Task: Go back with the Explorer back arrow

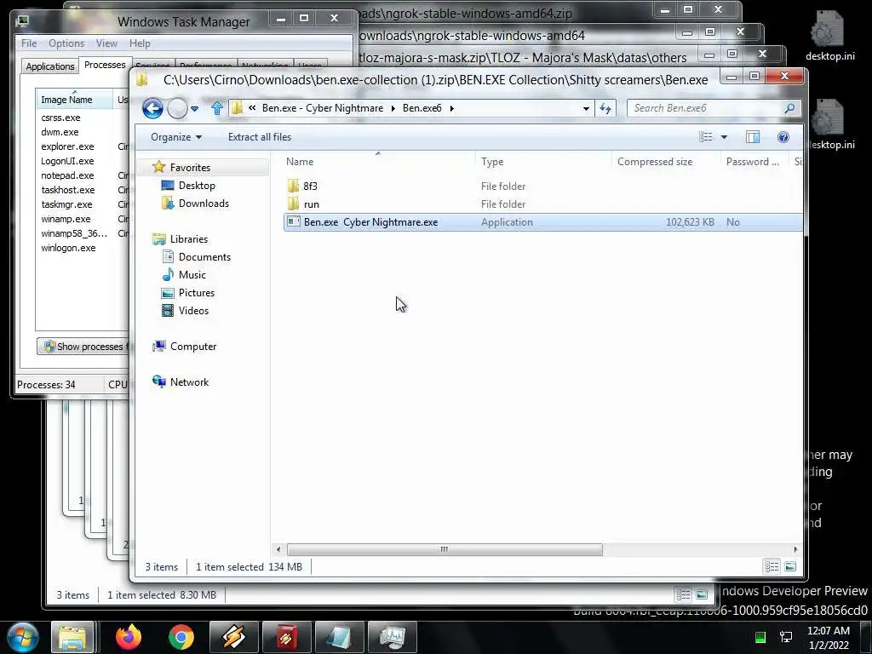Action: pyautogui.click(x=152, y=108)
